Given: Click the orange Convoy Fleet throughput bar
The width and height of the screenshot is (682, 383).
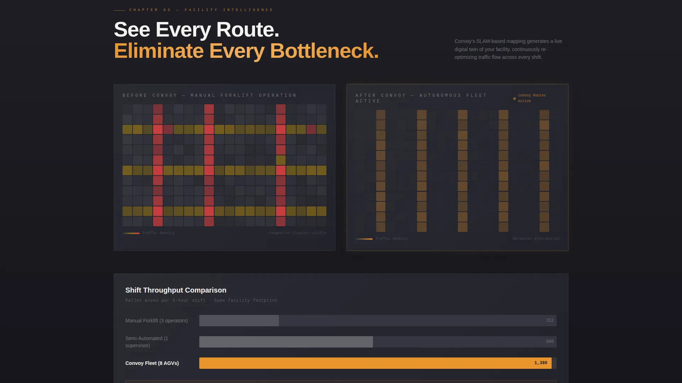Looking at the screenshot, I should (x=375, y=363).
